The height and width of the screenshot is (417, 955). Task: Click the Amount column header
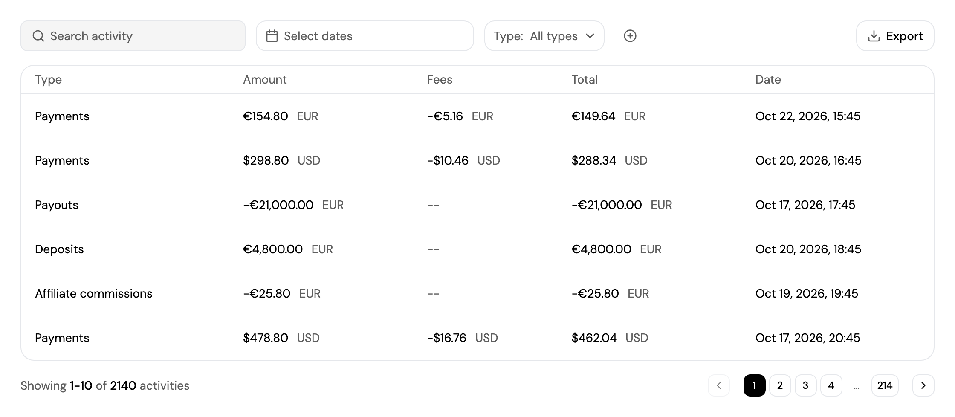(265, 80)
